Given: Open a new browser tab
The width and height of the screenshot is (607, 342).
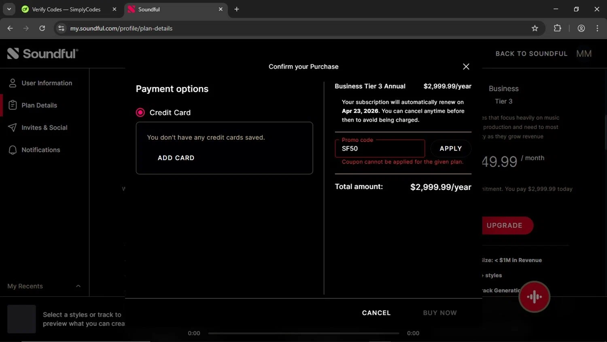Looking at the screenshot, I should (x=237, y=9).
